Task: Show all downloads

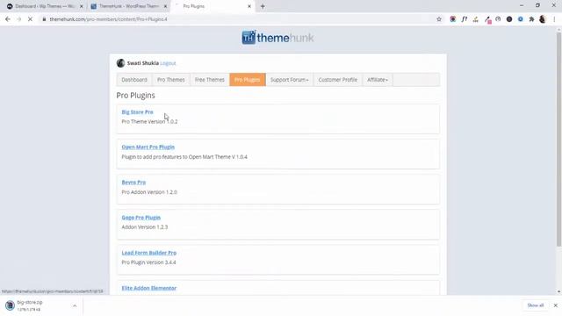Action: [x=535, y=305]
